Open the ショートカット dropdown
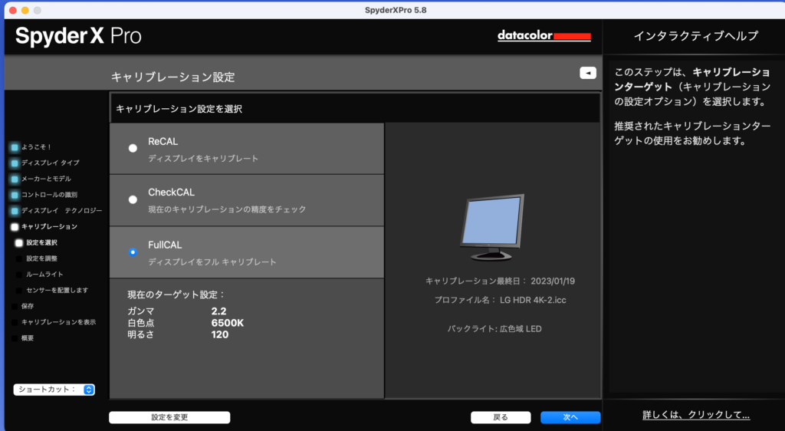This screenshot has height=431, width=785. coord(54,390)
